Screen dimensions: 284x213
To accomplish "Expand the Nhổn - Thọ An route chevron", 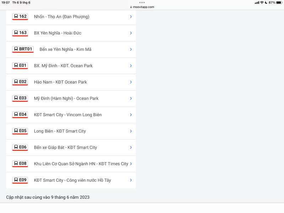I will click(x=131, y=17).
